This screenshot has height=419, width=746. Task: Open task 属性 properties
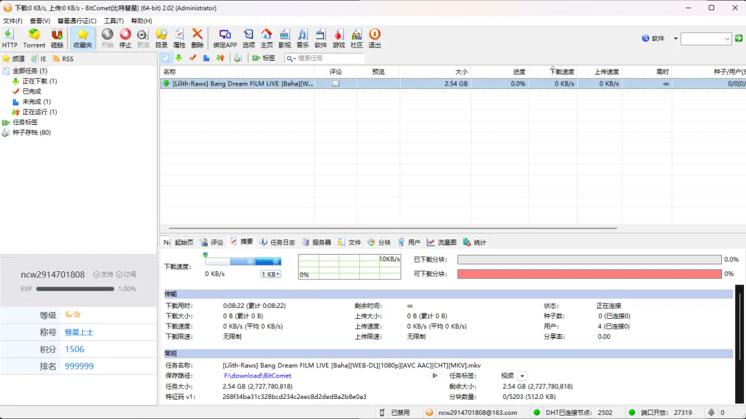(180, 38)
